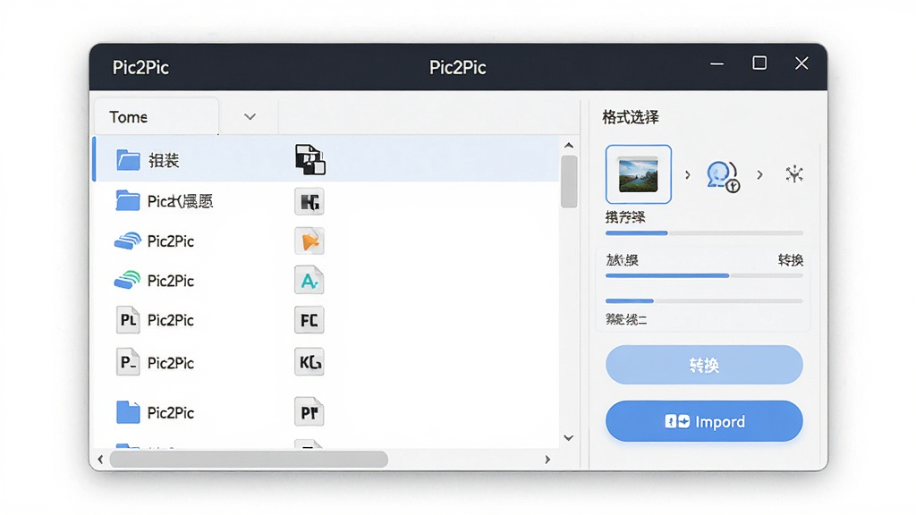The width and height of the screenshot is (916, 515).
Task: Open the Tome tab
Action: 157,117
